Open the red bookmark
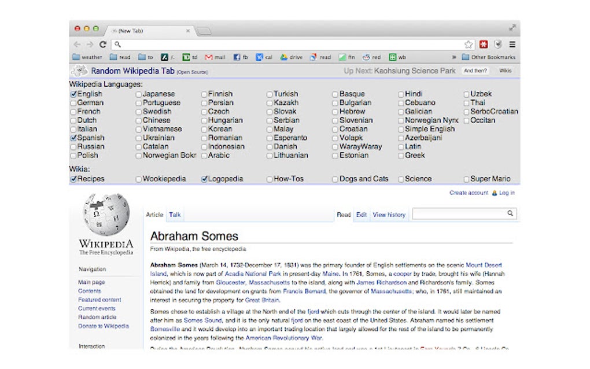 (372, 57)
